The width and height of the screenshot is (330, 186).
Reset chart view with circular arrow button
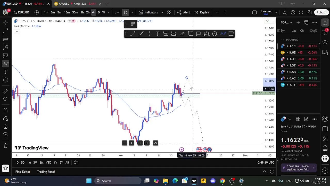click(155, 143)
